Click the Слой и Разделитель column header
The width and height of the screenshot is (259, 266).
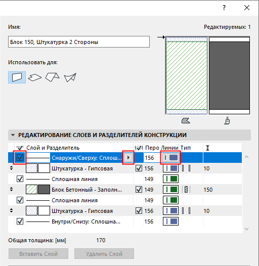pos(53,148)
